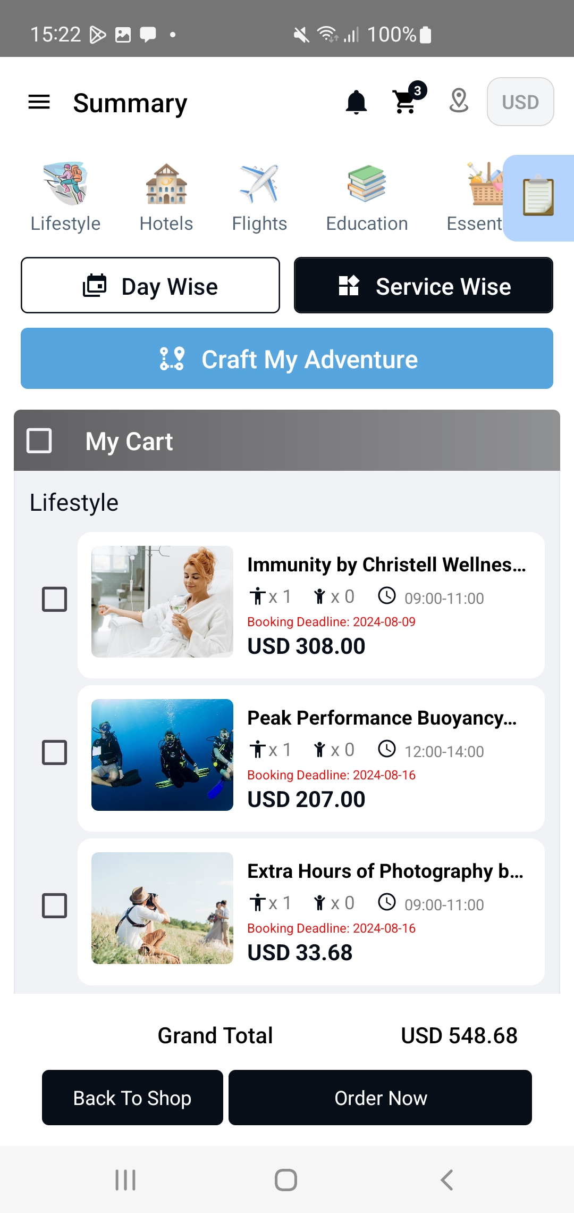Switch to Service Wise view

424,286
